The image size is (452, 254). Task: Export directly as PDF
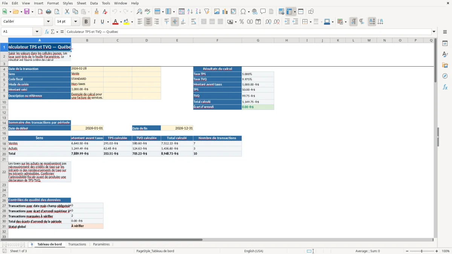click(40, 12)
